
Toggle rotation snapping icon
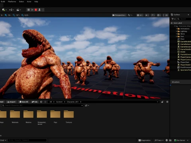tap(14, 15)
